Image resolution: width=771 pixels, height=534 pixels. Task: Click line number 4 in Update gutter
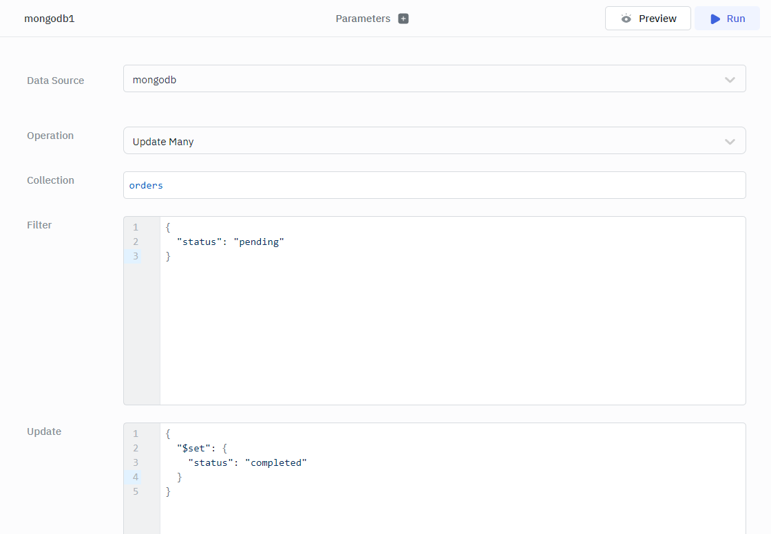pyautogui.click(x=136, y=477)
